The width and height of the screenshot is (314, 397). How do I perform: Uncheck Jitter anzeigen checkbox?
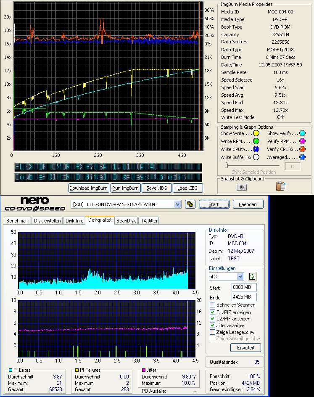[x=213, y=326]
